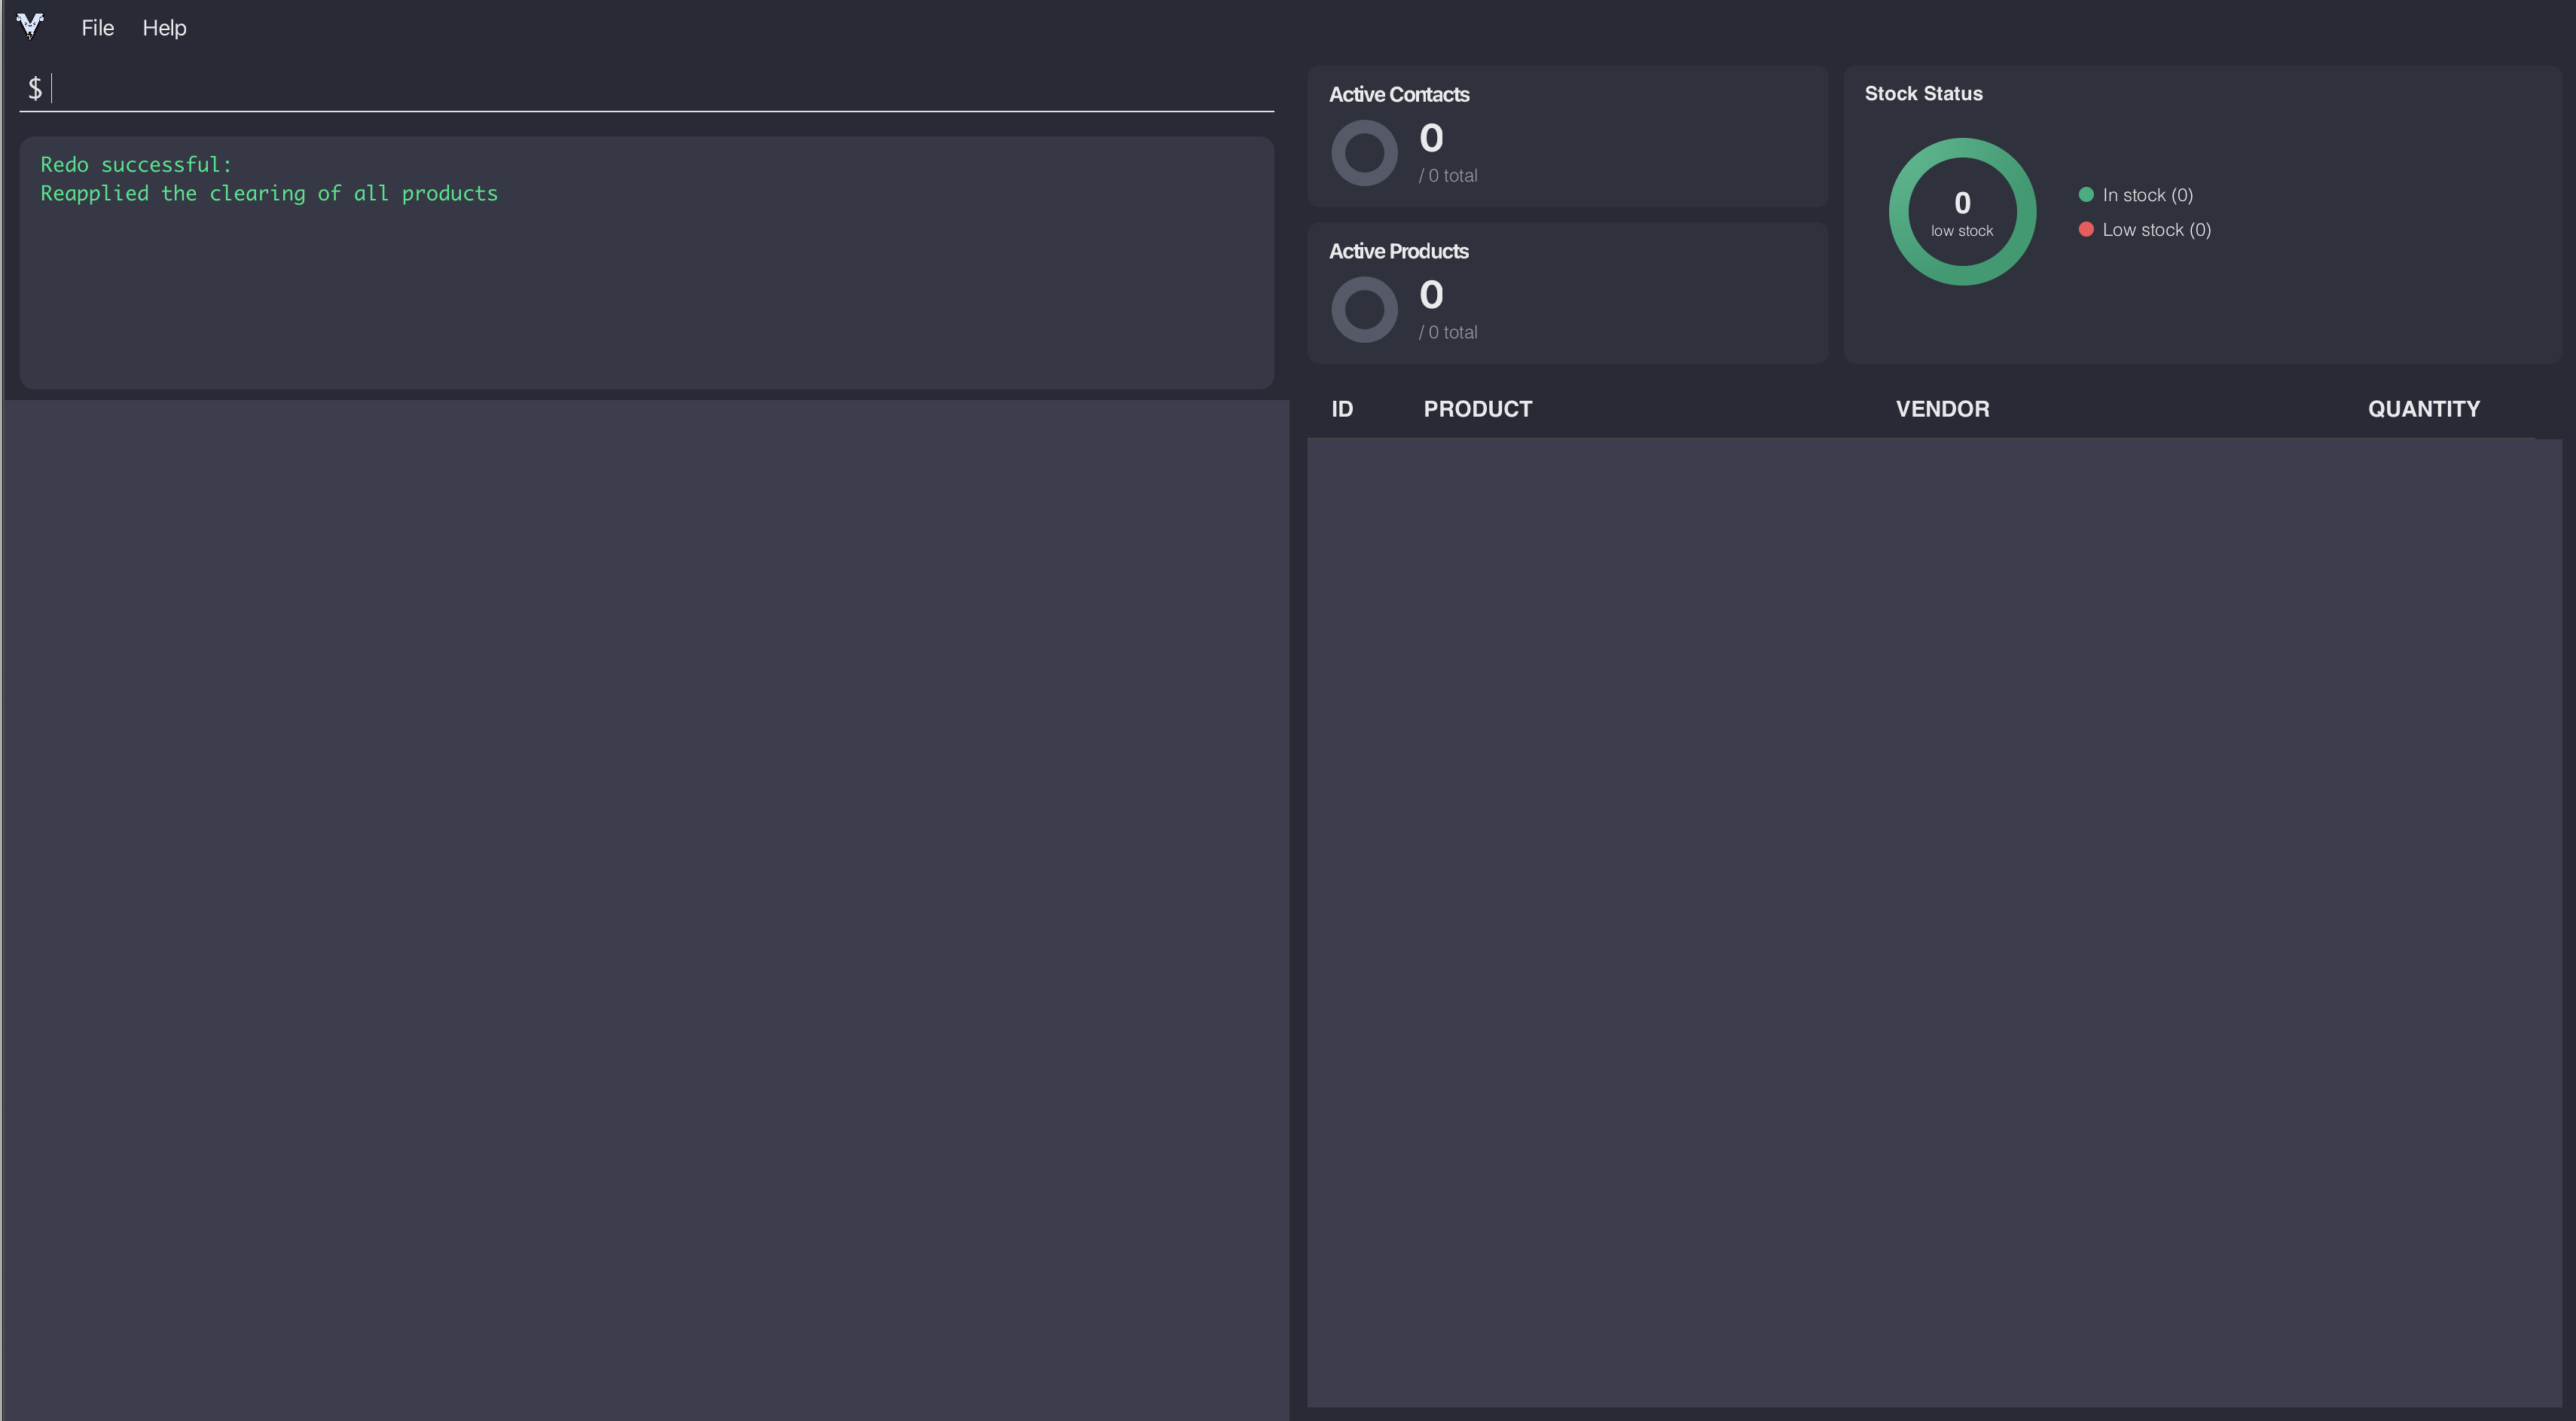Screen dimensions: 2576x1421
Task: Sort by the QUANTITY column header
Action: 2423,409
